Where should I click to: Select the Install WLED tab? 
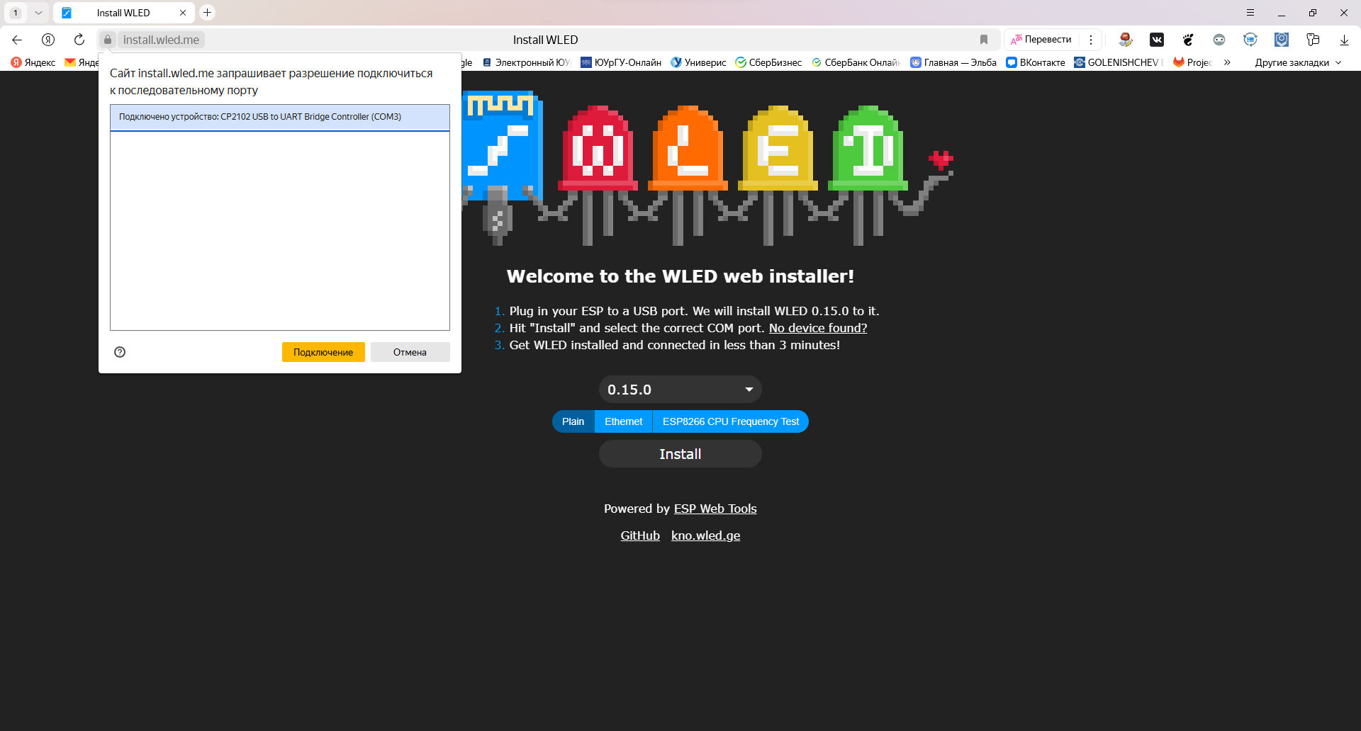[123, 13]
